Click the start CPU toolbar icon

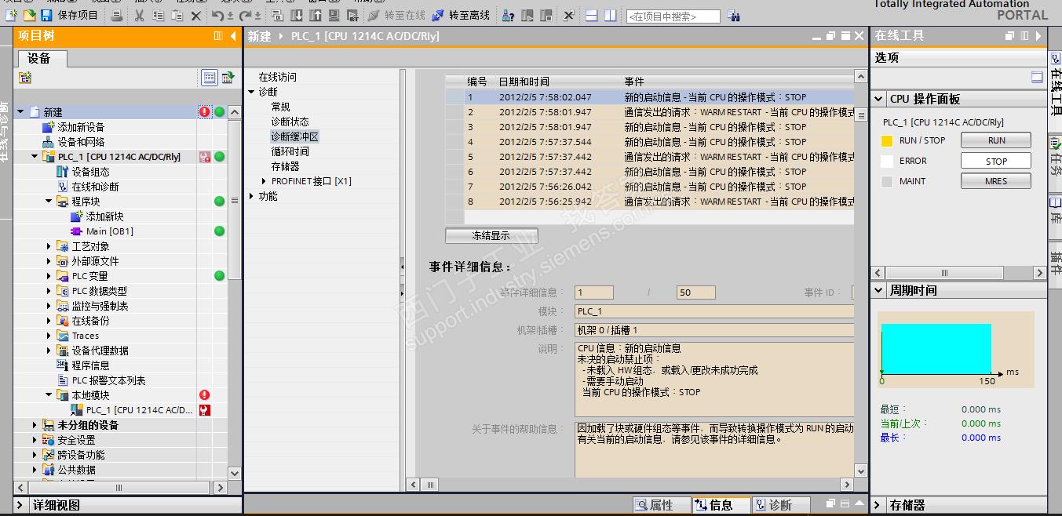[x=529, y=15]
